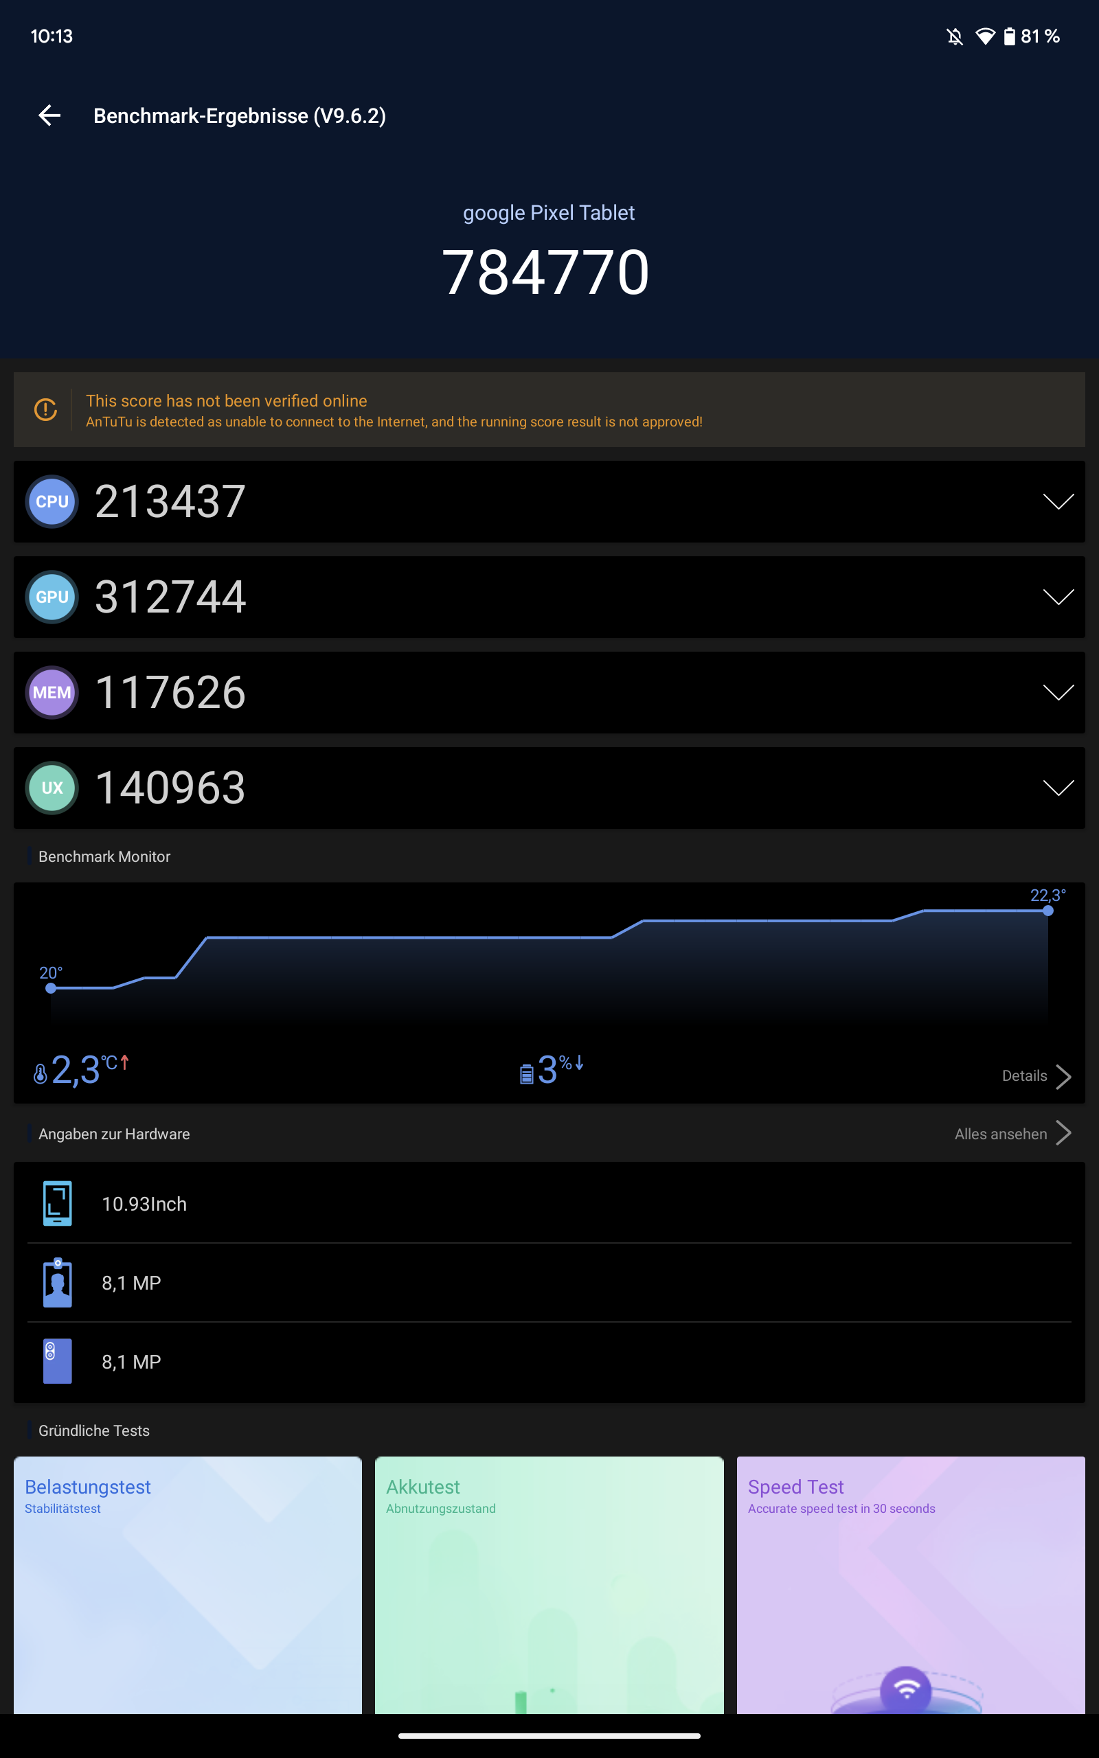Click the rear camera icon
This screenshot has width=1099, height=1758.
click(58, 1361)
